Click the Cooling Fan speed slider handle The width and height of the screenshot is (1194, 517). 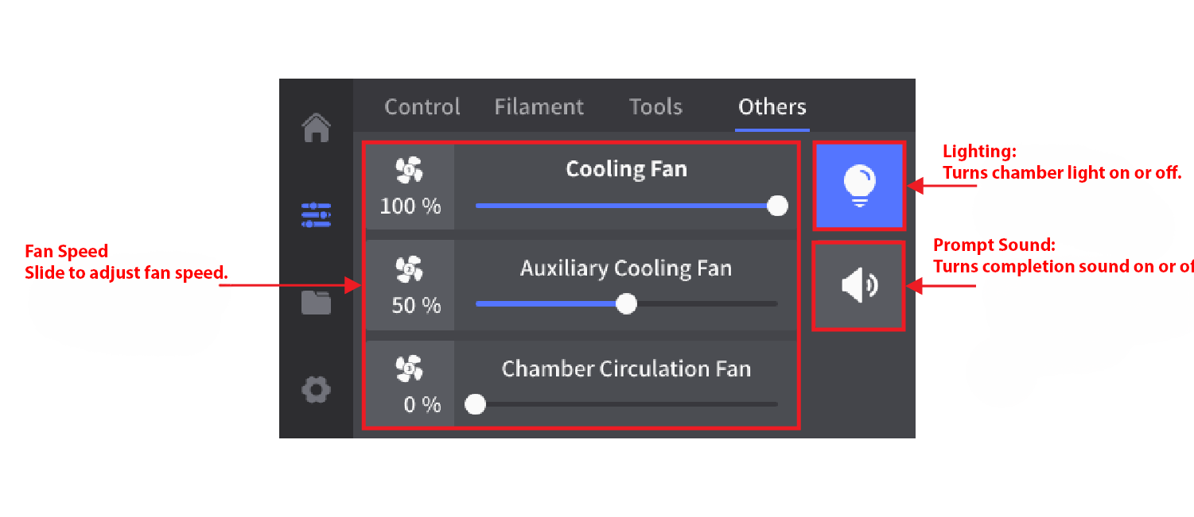(776, 206)
